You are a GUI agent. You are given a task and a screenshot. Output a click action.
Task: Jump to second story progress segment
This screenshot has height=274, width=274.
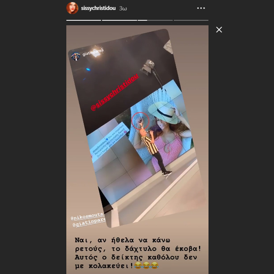tap(119, 20)
